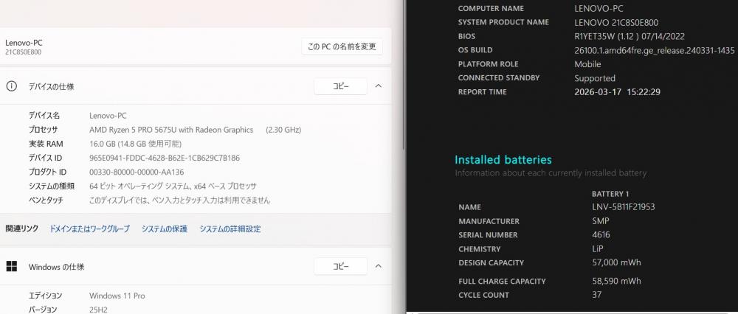Click the エディション label
The height and width of the screenshot is (314, 738).
[x=45, y=296]
